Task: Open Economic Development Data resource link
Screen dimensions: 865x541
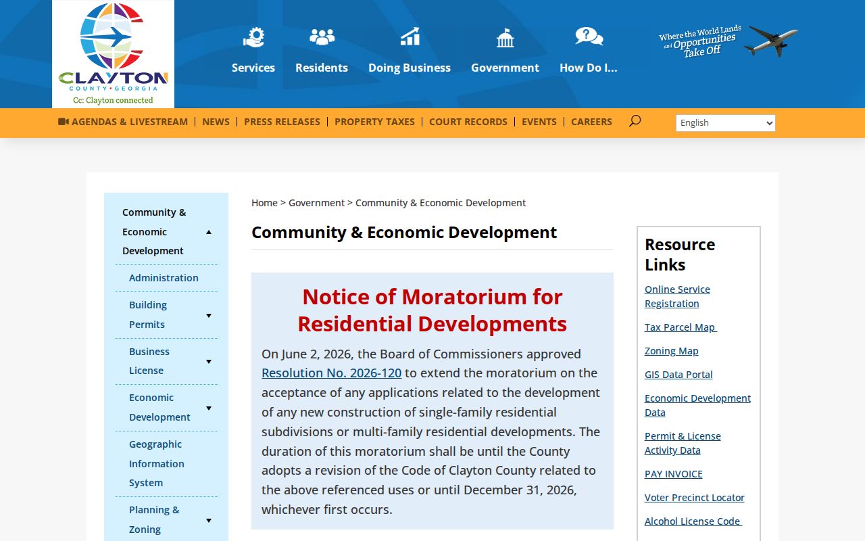Action: (697, 405)
